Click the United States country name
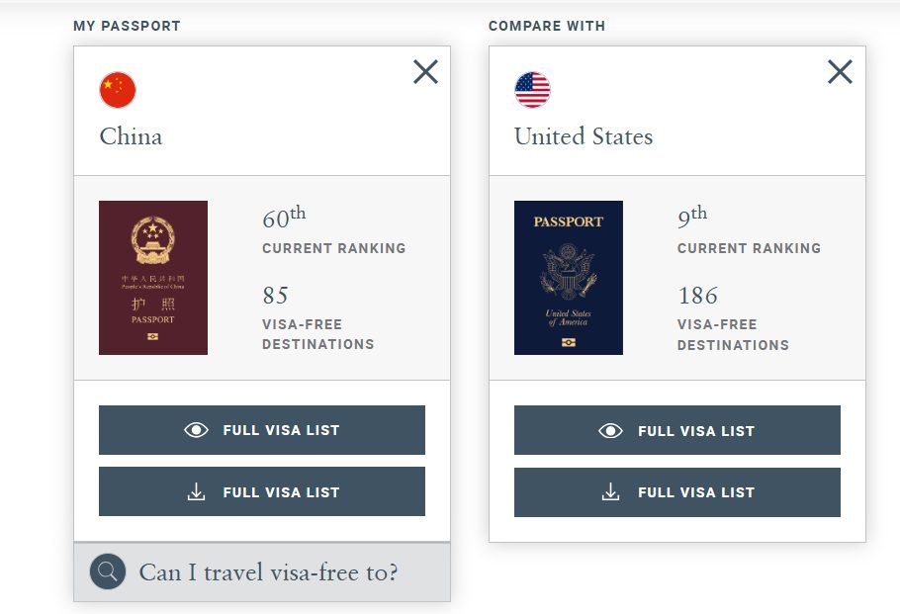The image size is (900, 614). click(584, 136)
